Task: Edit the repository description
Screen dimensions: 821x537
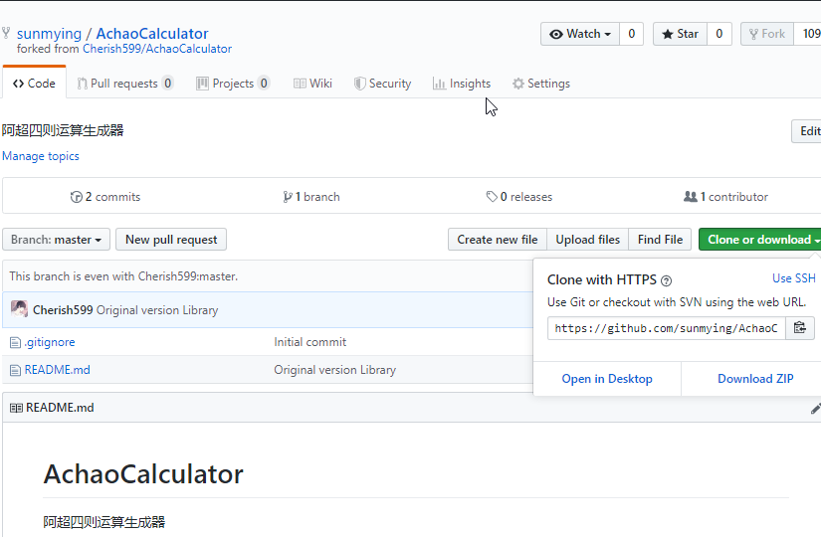Action: 807,131
